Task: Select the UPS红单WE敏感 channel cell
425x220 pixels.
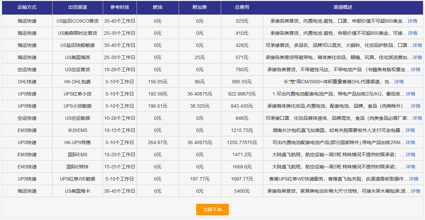Action: 78,179
